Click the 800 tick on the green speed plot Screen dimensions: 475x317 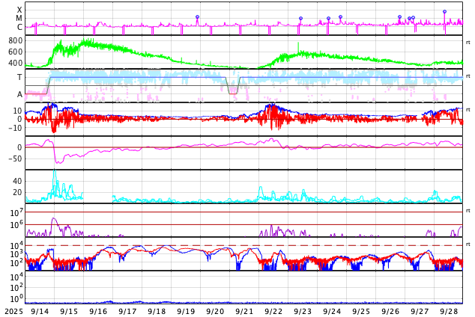(x=16, y=40)
